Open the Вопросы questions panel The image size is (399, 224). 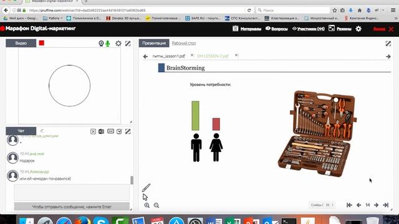(x=276, y=29)
